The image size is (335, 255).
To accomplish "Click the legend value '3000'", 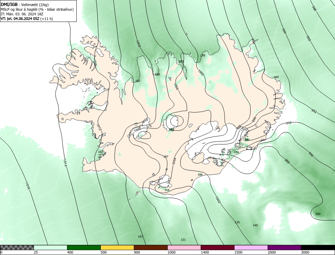I will pyautogui.click(x=305, y=252).
